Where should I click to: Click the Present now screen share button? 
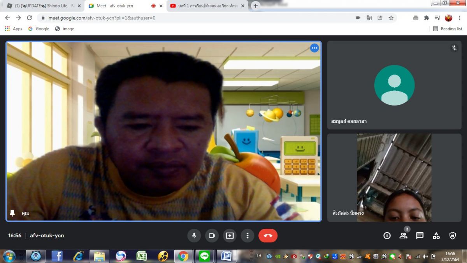tap(230, 236)
